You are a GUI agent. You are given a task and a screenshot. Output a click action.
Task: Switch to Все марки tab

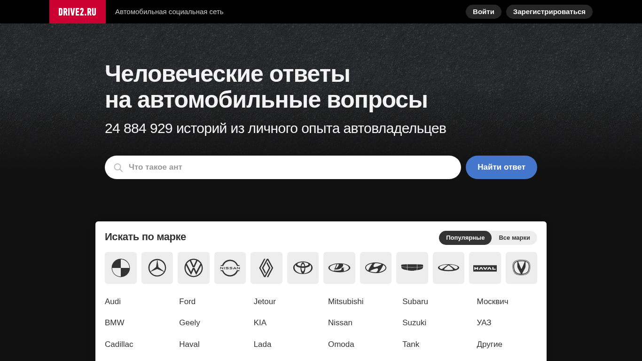[x=514, y=238]
